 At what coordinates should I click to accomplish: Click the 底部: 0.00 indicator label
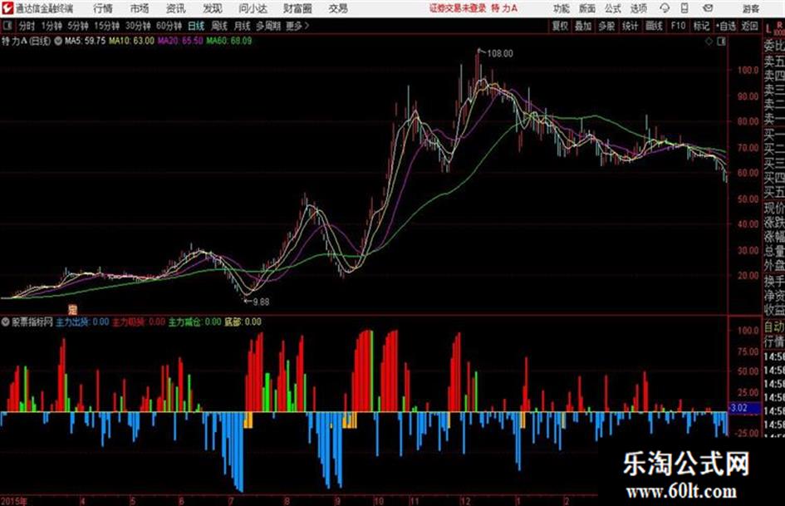[x=243, y=322]
